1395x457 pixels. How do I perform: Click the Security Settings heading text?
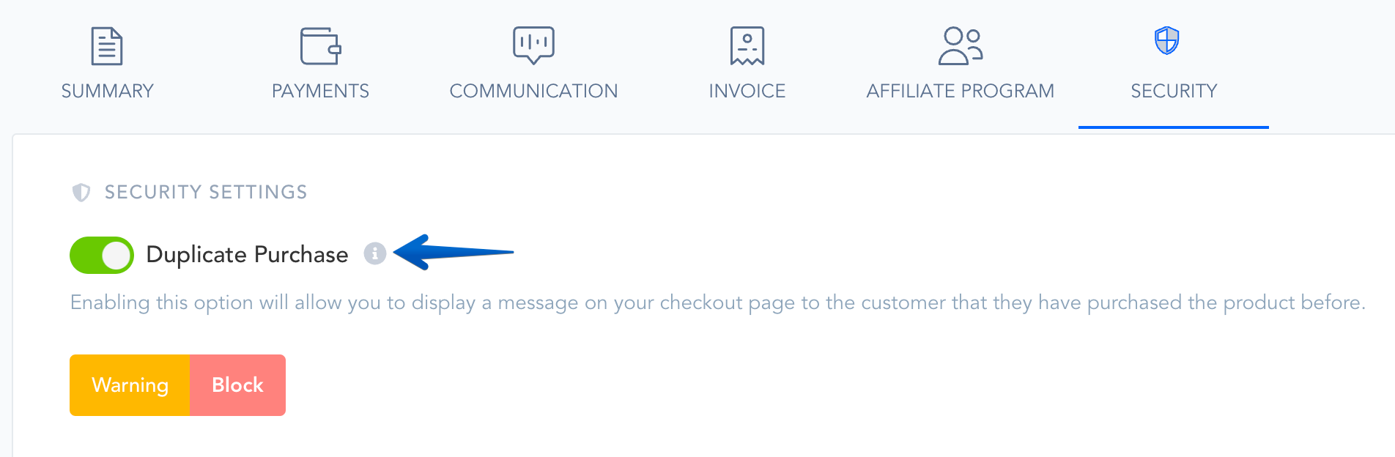(206, 192)
